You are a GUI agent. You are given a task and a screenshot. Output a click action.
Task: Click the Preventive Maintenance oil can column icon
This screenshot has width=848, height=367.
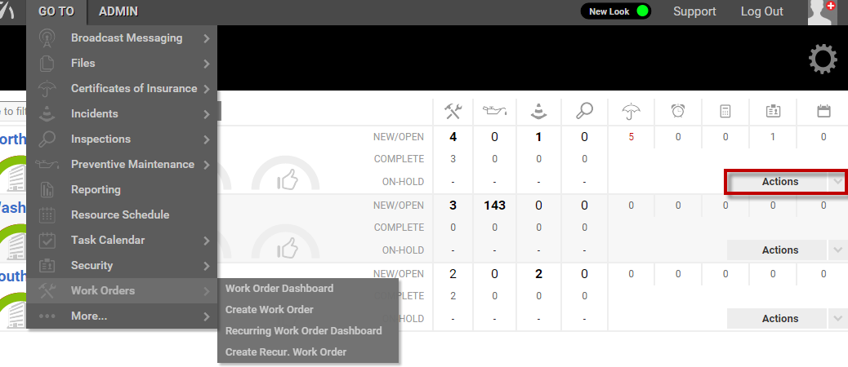click(494, 111)
